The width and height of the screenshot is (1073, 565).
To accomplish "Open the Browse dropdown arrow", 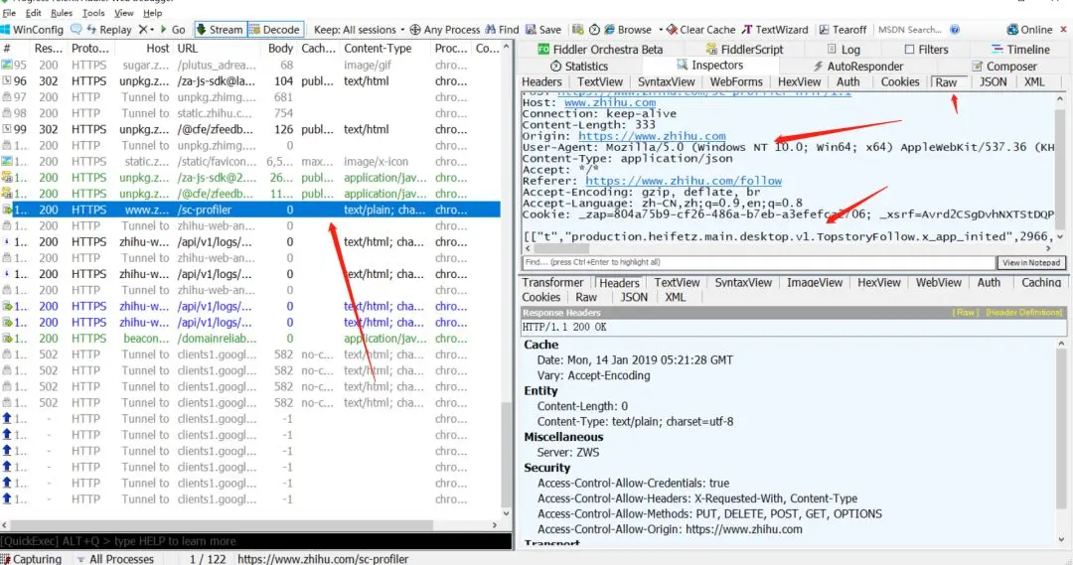I will 660,30.
